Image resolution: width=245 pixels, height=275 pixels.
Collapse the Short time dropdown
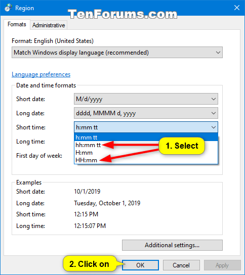point(146,127)
